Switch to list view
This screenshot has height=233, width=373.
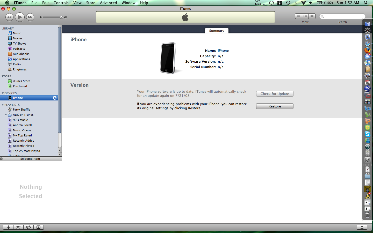[298, 16]
